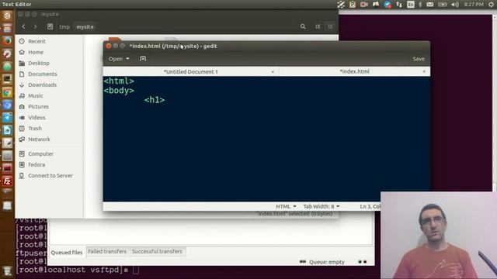The height and width of the screenshot is (279, 497).
Task: Switch to the index.html tab
Action: tap(354, 71)
